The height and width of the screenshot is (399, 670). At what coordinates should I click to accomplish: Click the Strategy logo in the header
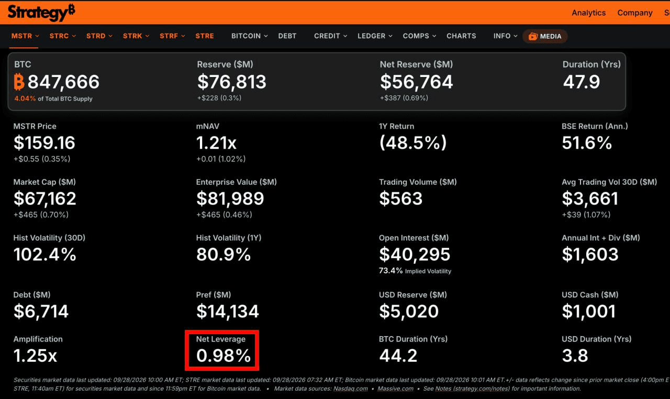coord(41,13)
